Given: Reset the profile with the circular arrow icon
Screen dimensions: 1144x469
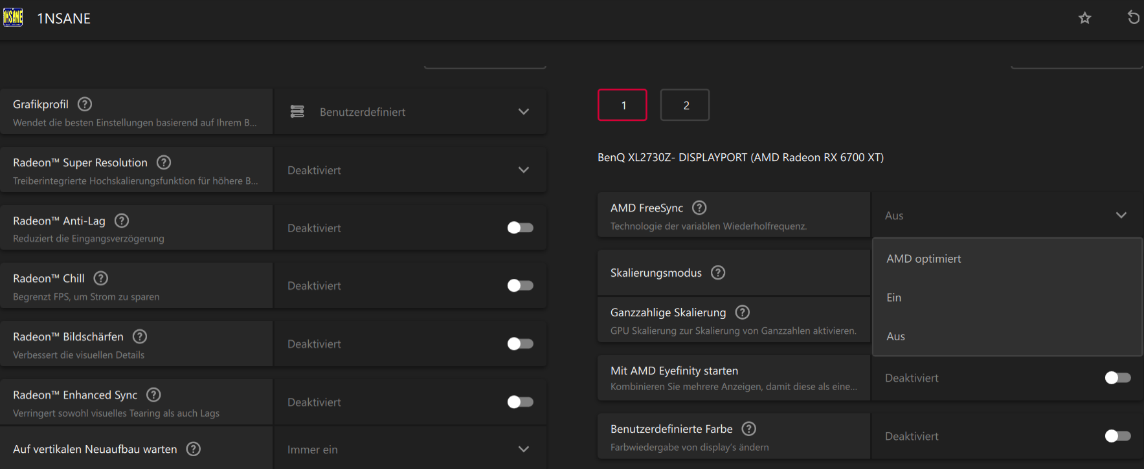Looking at the screenshot, I should [x=1133, y=17].
